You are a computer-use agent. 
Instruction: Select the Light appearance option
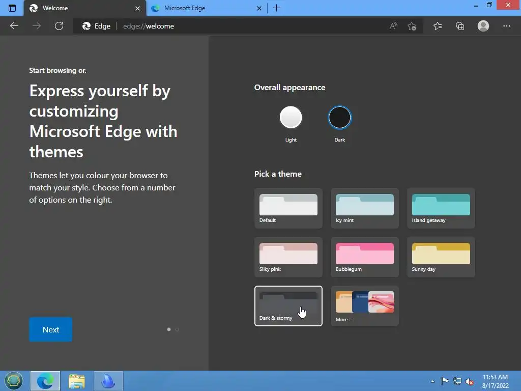coord(291,118)
